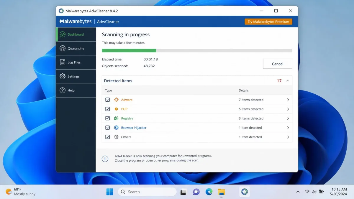Click the Malwarebytes logo in header
The width and height of the screenshot is (354, 199).
pyautogui.click(x=75, y=22)
